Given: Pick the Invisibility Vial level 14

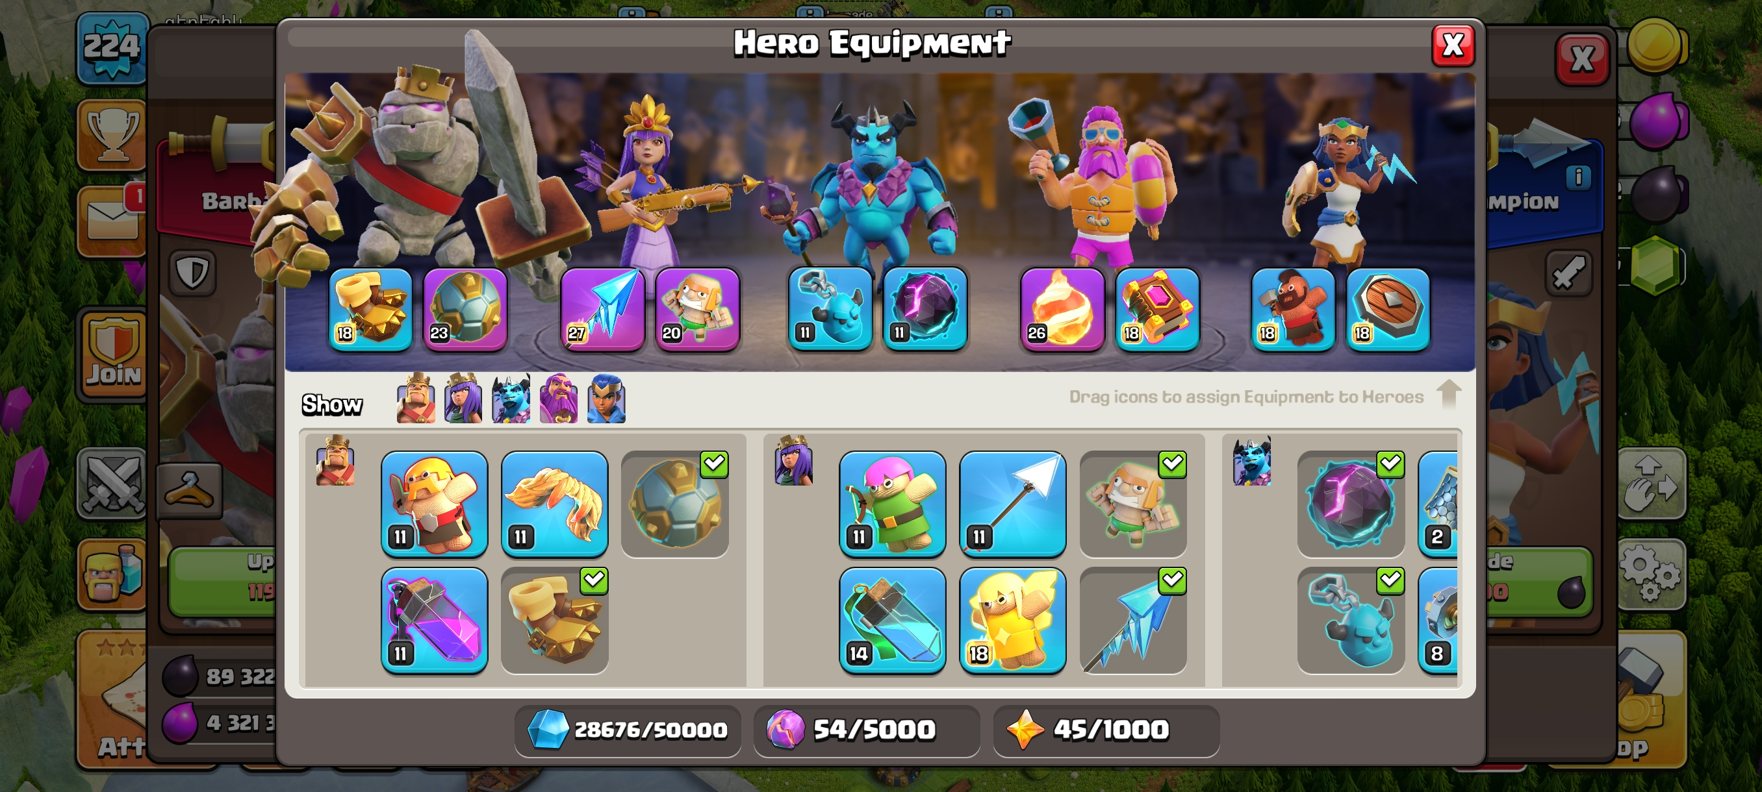Looking at the screenshot, I should [x=893, y=621].
